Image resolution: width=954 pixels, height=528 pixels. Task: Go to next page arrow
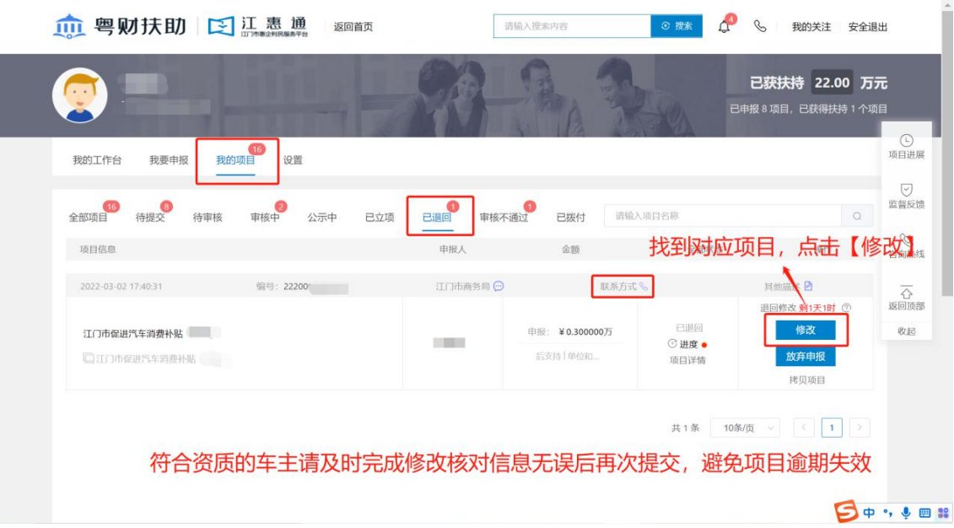pos(859,428)
